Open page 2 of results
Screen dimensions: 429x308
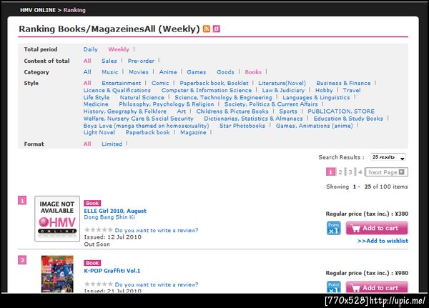pos(340,172)
